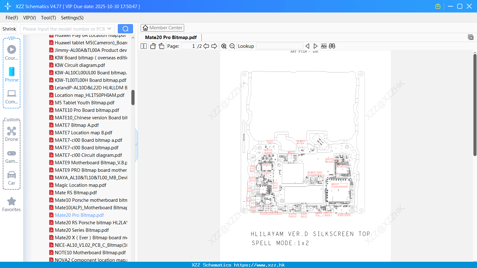
Task: Open Jimmy-AL00A&TL00A Product dev file
Action: coord(88,50)
